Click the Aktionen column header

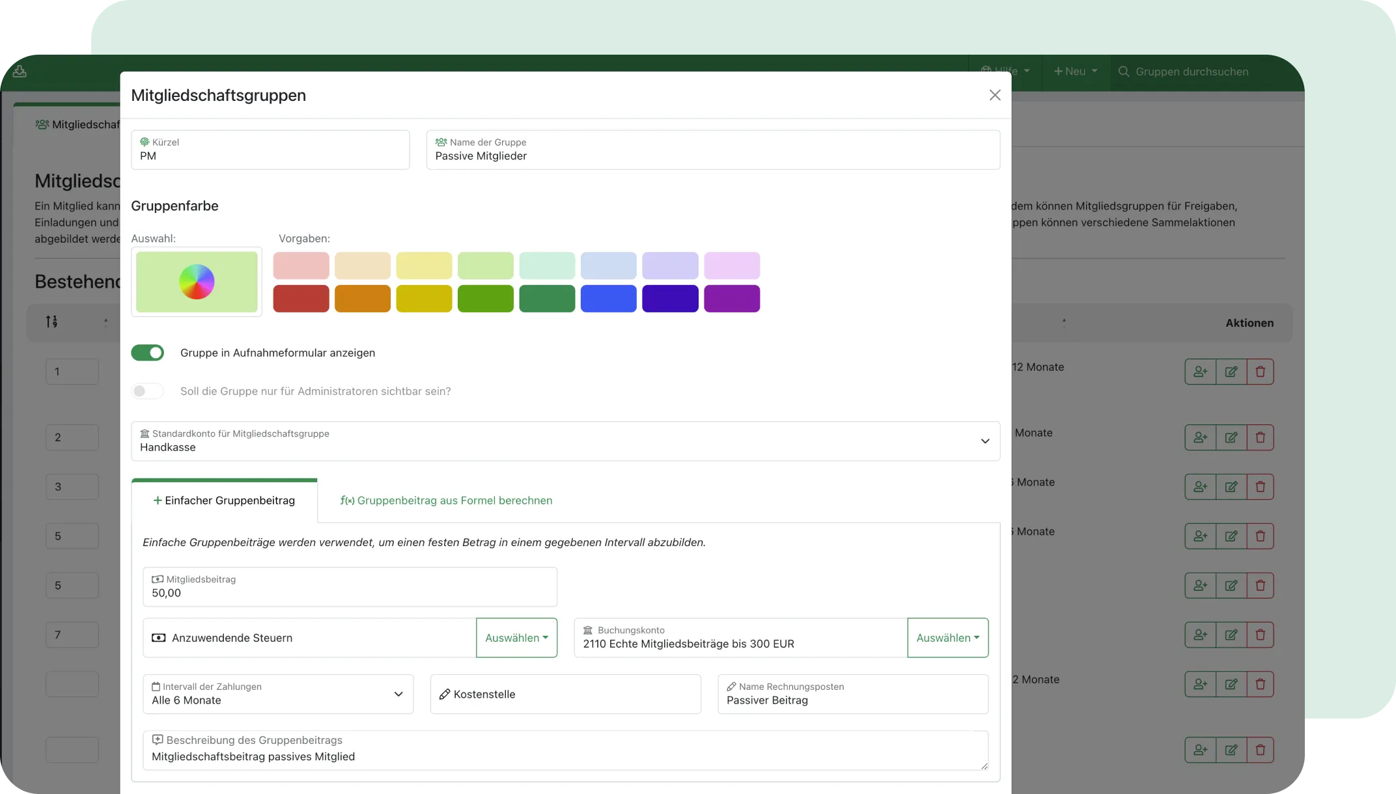(1249, 323)
